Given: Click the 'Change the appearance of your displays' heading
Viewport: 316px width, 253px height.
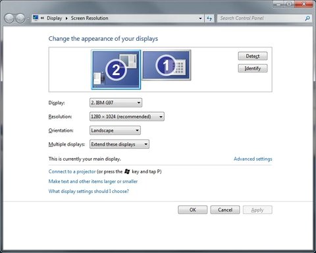Looking at the screenshot, I should (x=103, y=39).
